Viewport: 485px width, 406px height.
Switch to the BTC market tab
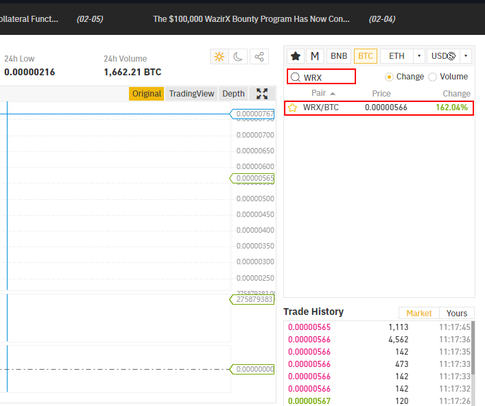pos(366,56)
